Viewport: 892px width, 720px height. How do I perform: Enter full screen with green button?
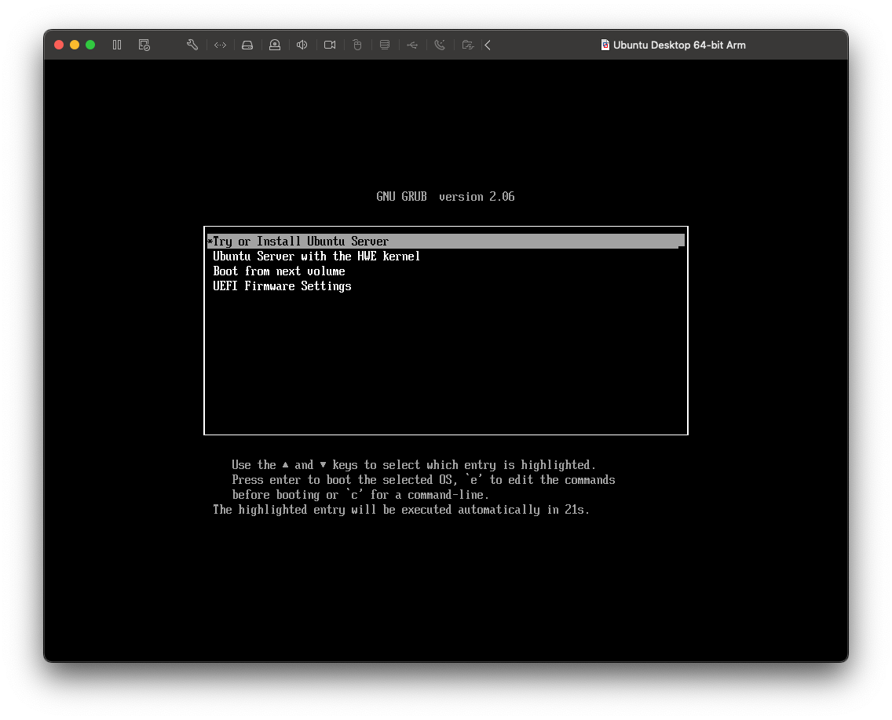[90, 45]
